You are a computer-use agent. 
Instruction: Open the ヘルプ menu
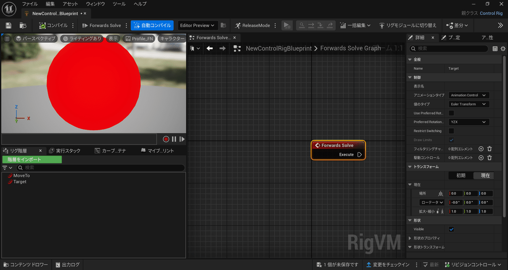140,4
